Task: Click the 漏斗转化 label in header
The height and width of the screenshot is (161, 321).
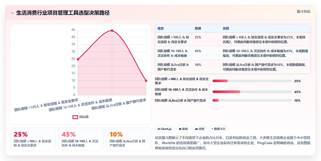Action: coord(303,11)
